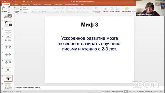Adjust the zoom slider in status bar

[144, 91]
